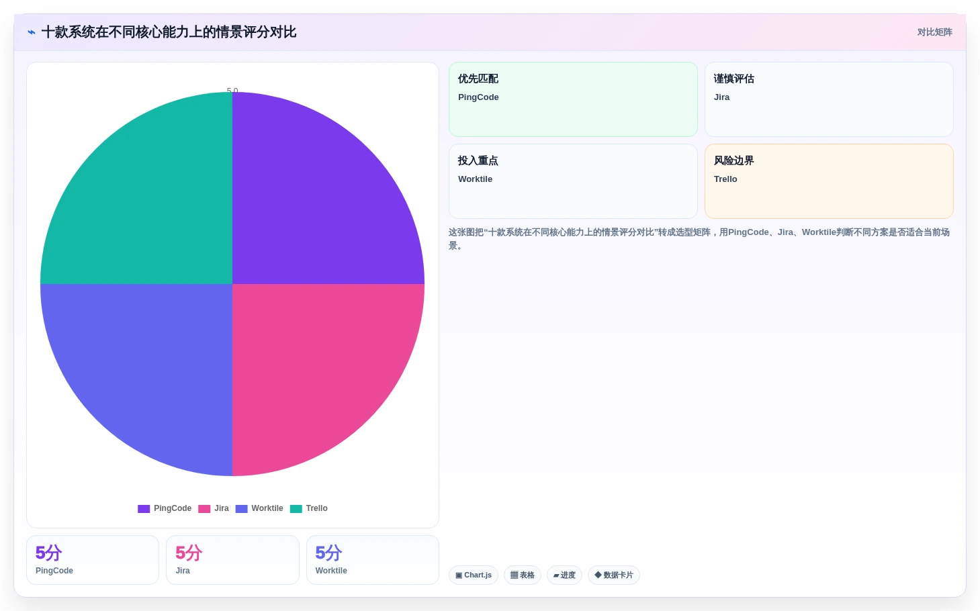Viewport: 980px width, 611px height.
Task: Select the teal Trello pie slice
Action: pyautogui.click(x=151, y=201)
